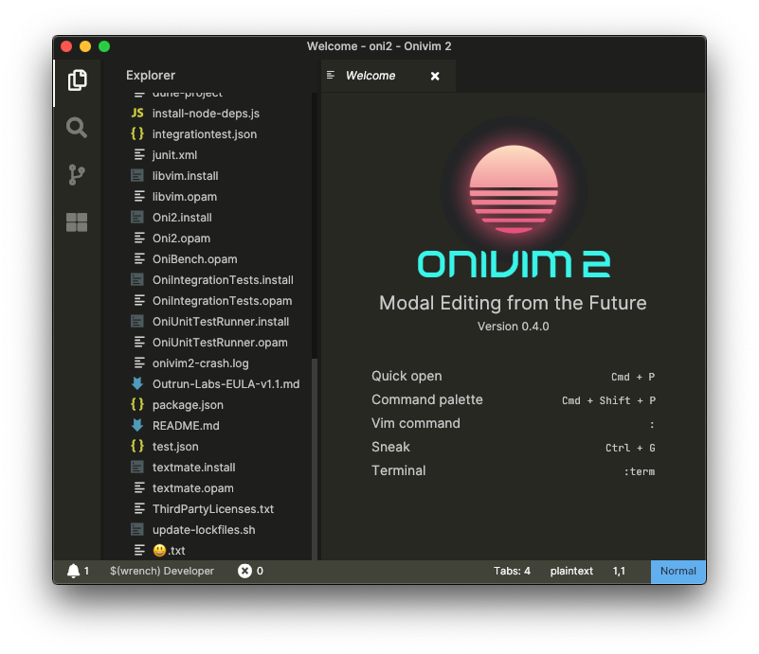Open the Explorer files panel in sidebar
Screen dimensions: 759x654
(x=76, y=81)
